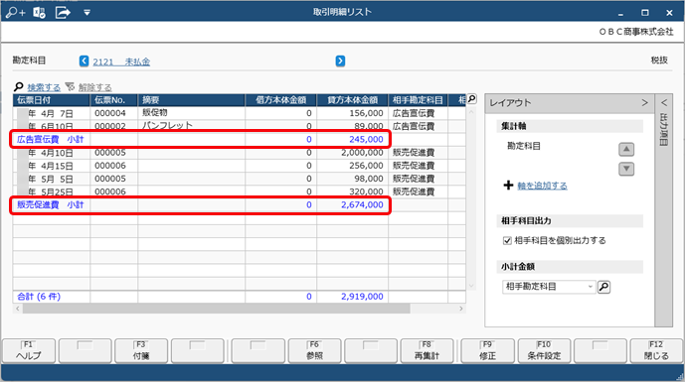Viewport: 685px width, 382px height.
Task: Click the F3 付箋 button
Action: (x=141, y=351)
